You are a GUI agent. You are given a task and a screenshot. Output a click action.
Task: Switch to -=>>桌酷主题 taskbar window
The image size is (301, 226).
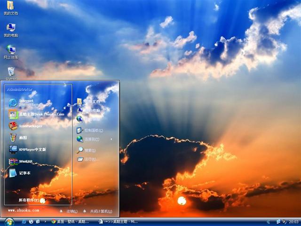(118, 222)
